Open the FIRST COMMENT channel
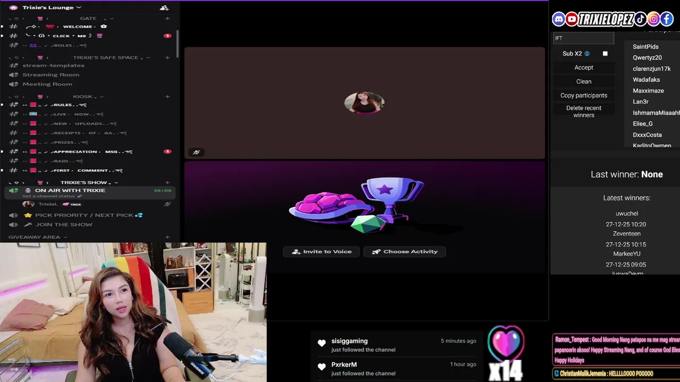 click(x=88, y=170)
